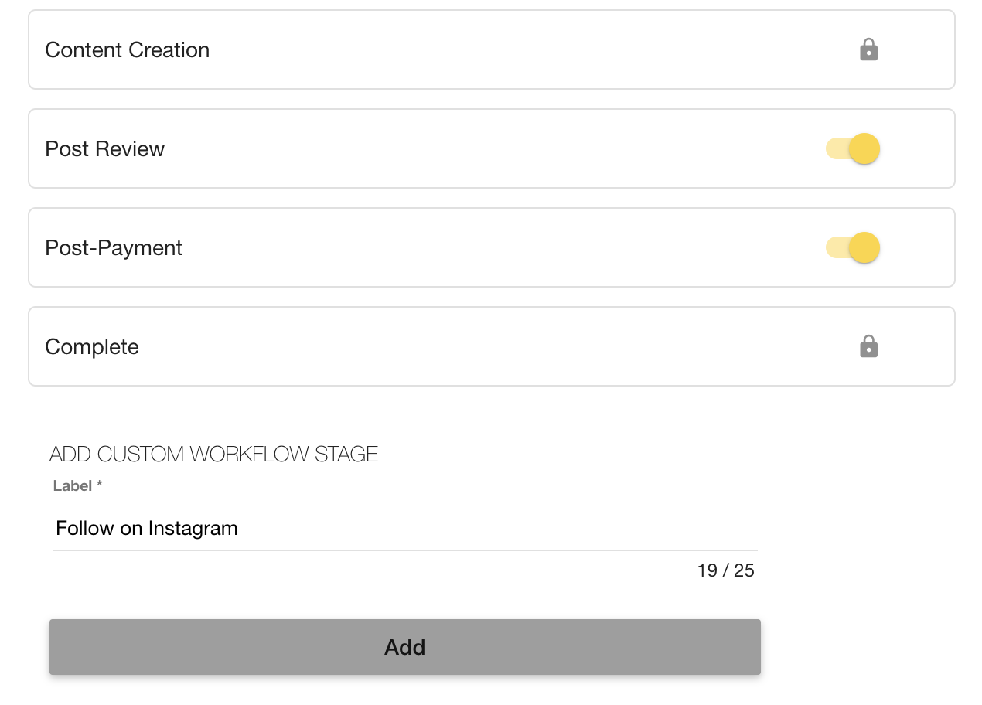
Task: Click the yellow knob of Post Review switch
Action: pyautogui.click(x=864, y=148)
